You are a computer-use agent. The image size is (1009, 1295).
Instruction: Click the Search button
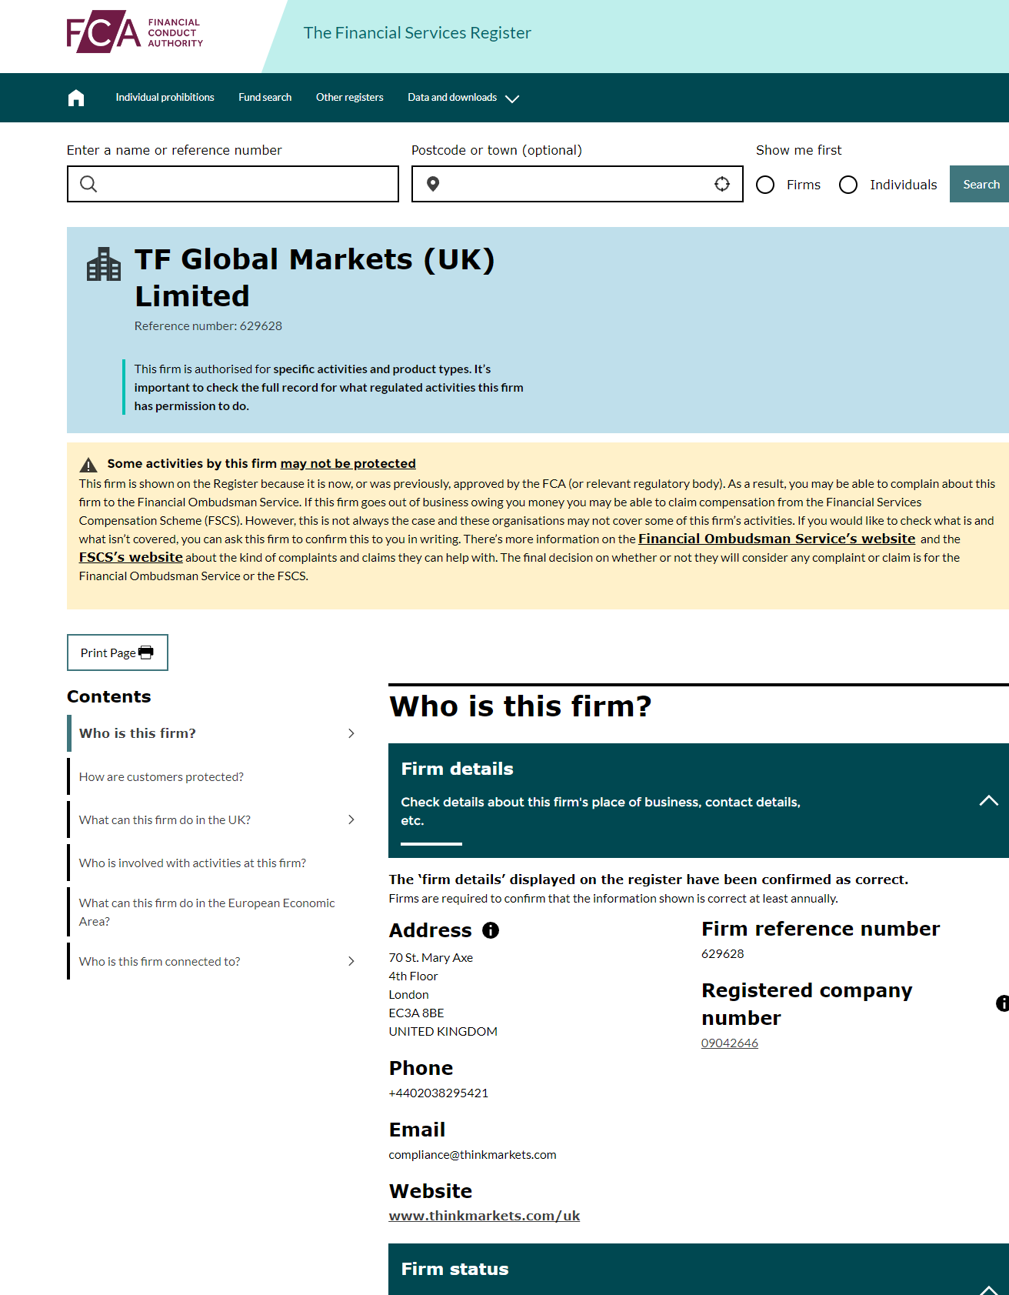[x=980, y=184]
